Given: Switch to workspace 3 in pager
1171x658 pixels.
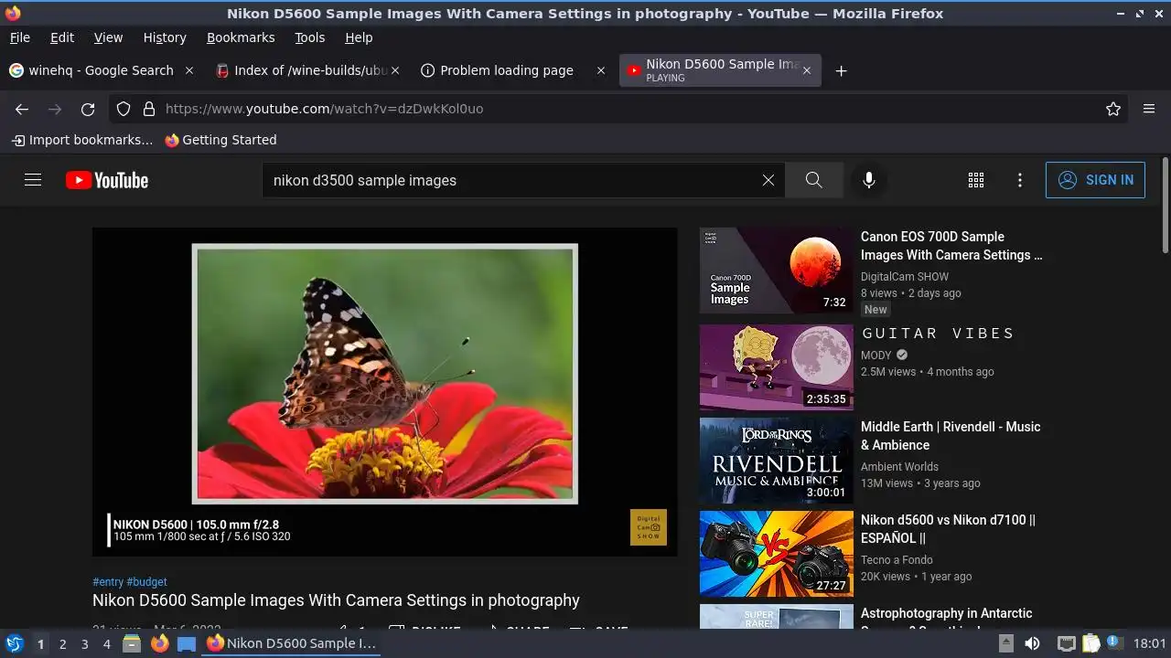Looking at the screenshot, I should pos(84,643).
